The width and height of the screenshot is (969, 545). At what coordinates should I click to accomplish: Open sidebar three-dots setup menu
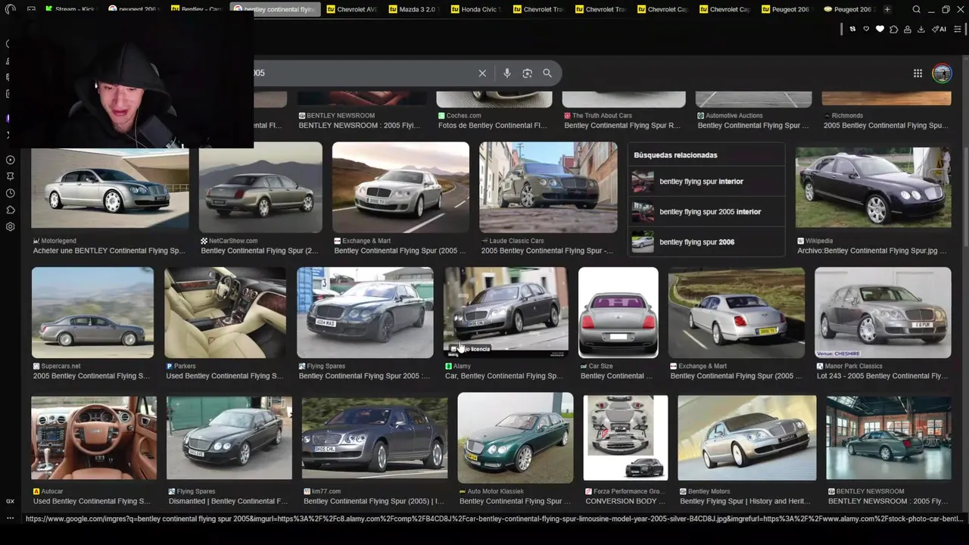[11, 519]
